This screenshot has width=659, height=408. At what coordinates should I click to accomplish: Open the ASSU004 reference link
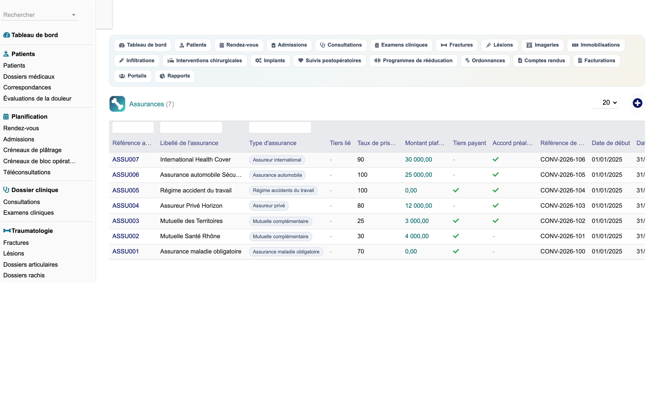pyautogui.click(x=126, y=206)
